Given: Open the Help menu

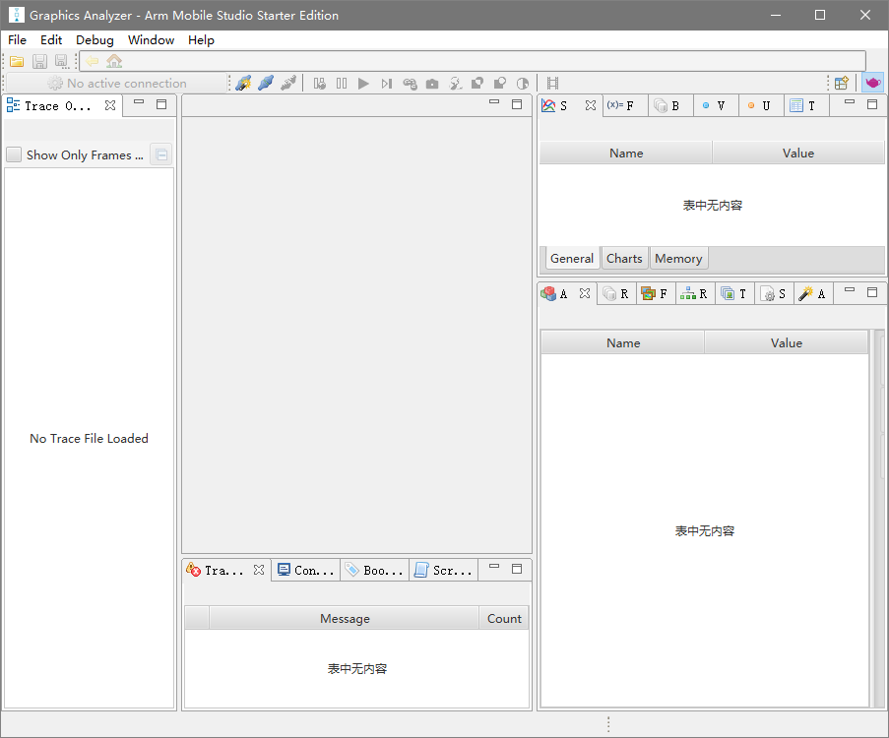Looking at the screenshot, I should tap(201, 39).
